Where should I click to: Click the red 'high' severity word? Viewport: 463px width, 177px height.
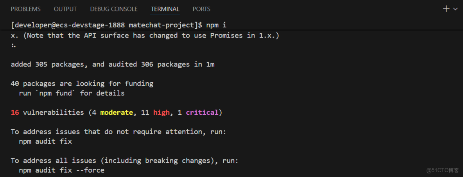pyautogui.click(x=162, y=112)
